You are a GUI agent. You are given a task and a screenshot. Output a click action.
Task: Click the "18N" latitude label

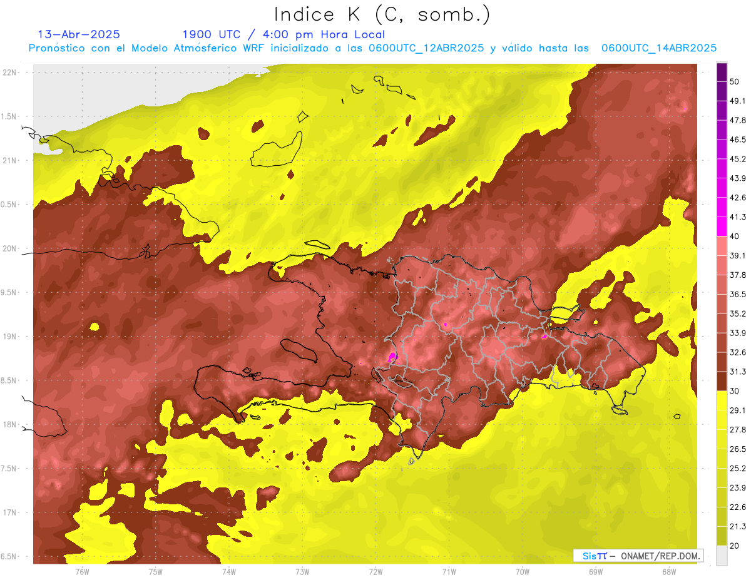click(10, 424)
